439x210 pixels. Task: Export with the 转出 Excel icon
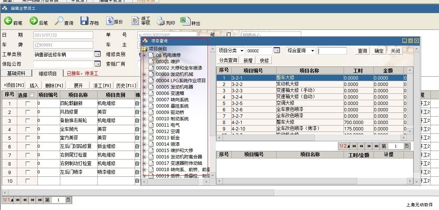point(185,21)
